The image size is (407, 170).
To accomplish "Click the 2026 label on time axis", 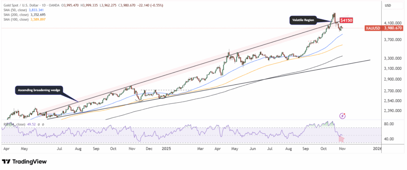I will 377,149.
